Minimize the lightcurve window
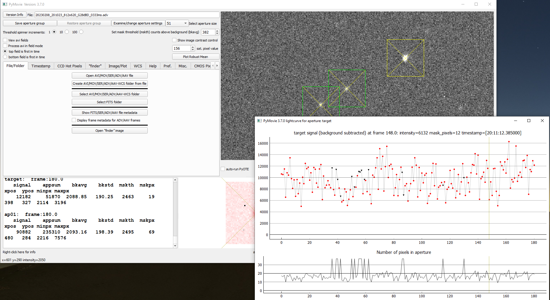Viewport: 550px width, 300px height. pyautogui.click(x=515, y=121)
